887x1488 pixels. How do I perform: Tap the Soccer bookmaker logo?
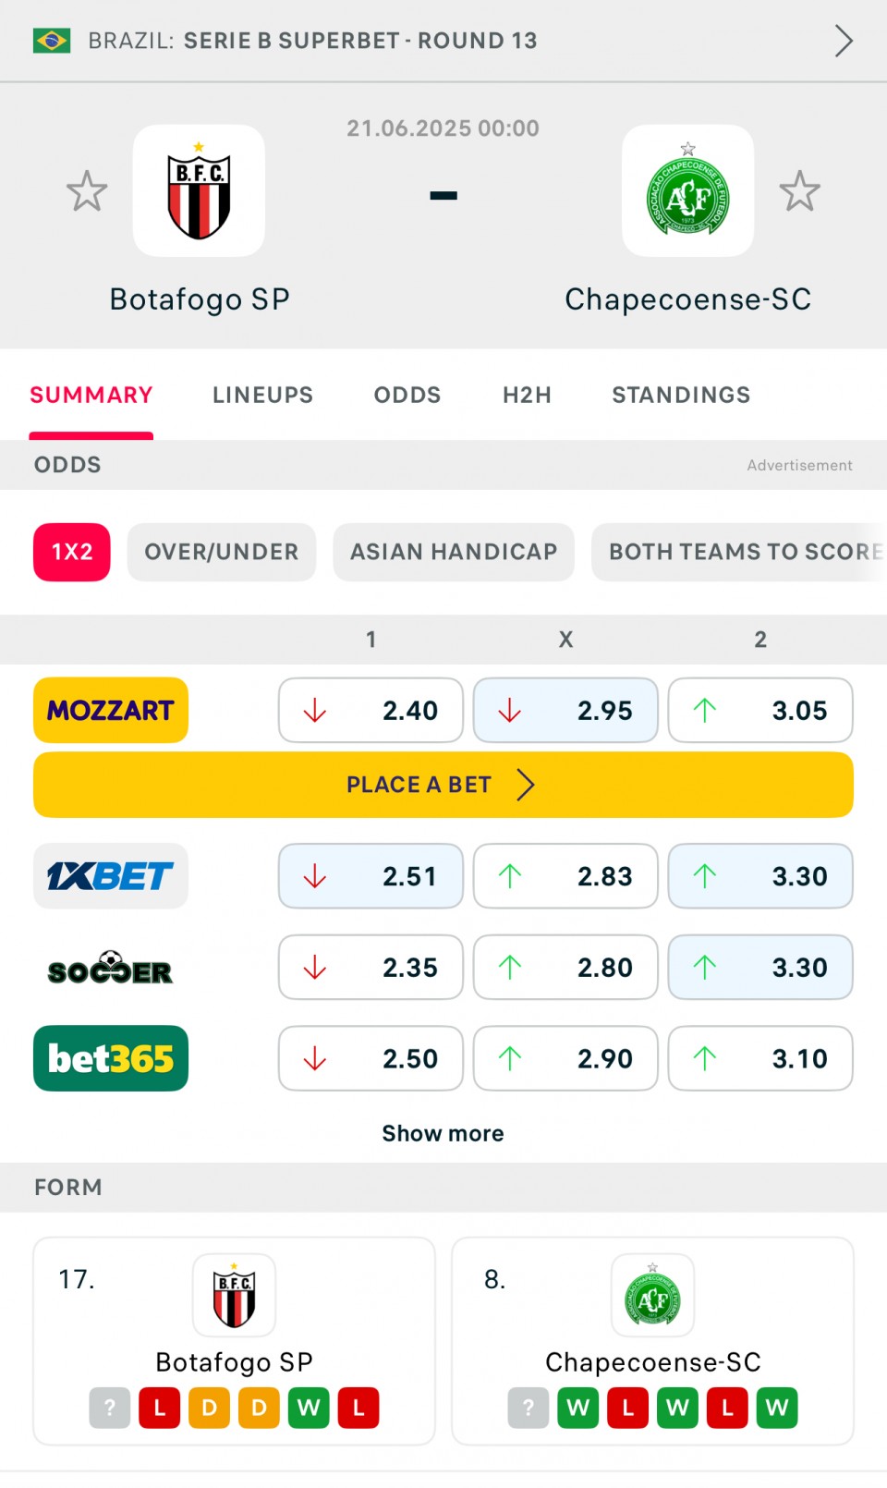tap(111, 968)
